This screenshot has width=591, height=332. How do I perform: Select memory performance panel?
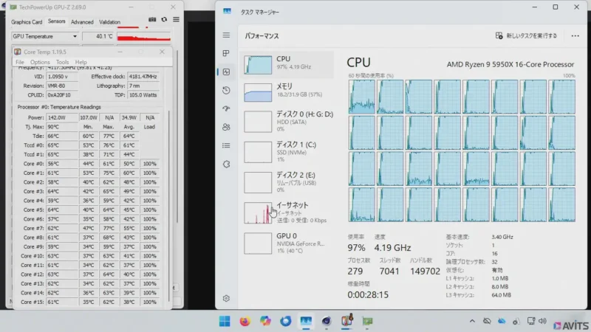[287, 91]
